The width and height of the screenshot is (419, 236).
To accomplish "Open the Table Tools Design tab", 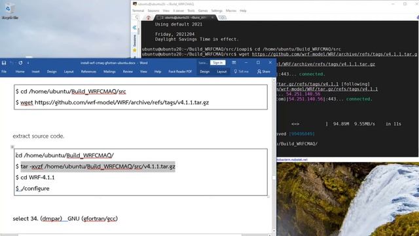I will coord(205,71).
